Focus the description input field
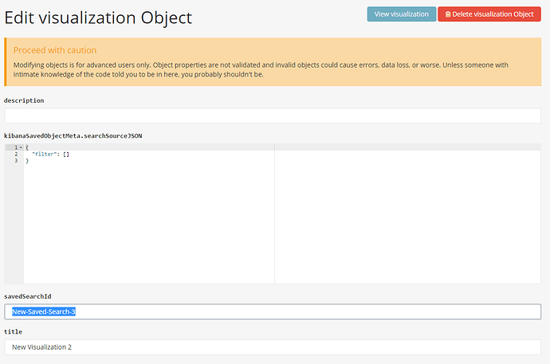The width and height of the screenshot is (550, 364). pos(273,115)
